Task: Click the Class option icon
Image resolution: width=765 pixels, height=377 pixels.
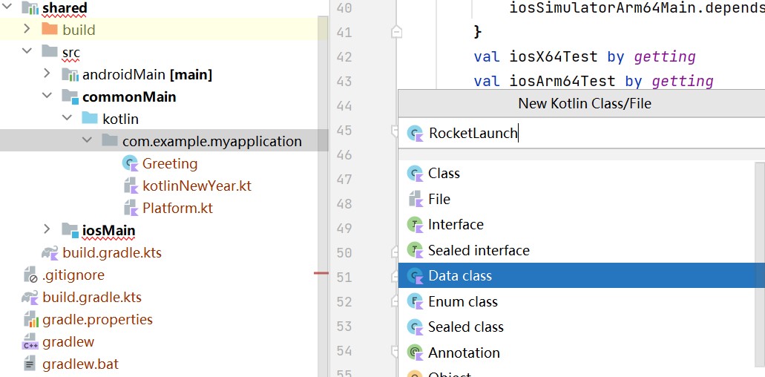Action: 415,173
